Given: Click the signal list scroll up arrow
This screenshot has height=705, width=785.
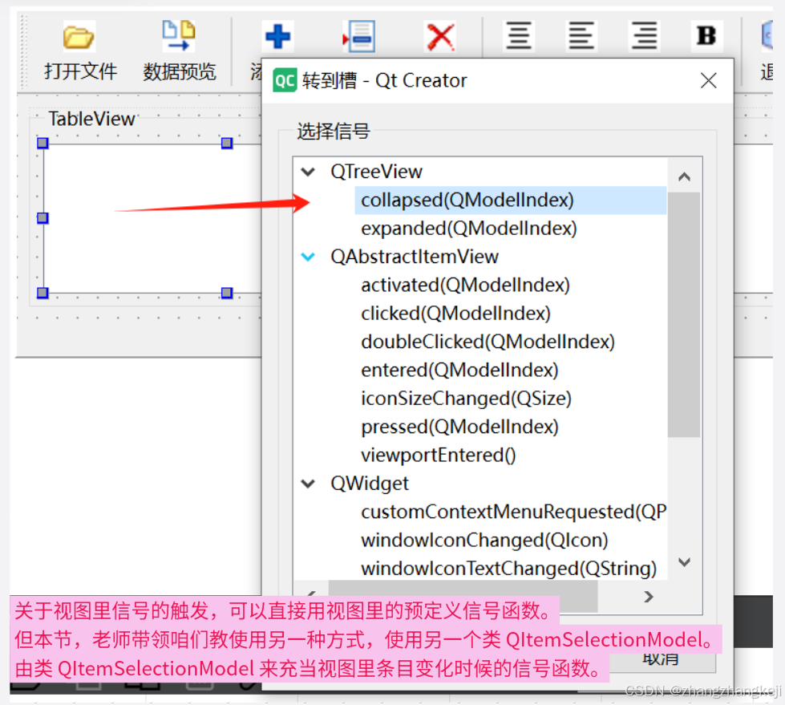Looking at the screenshot, I should pos(685,176).
